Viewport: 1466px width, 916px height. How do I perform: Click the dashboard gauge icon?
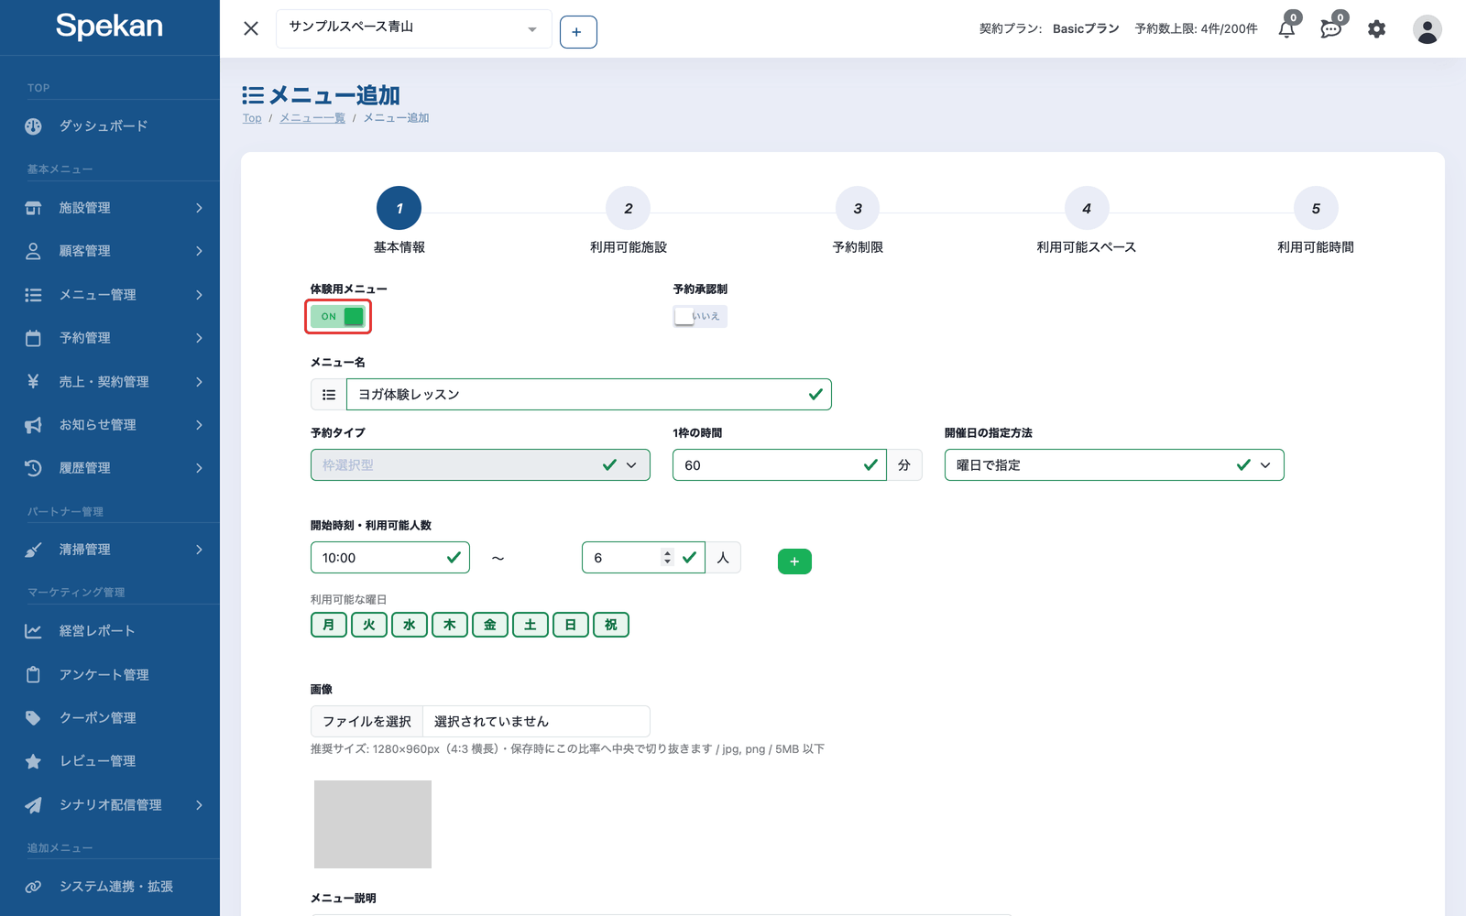pos(33,126)
